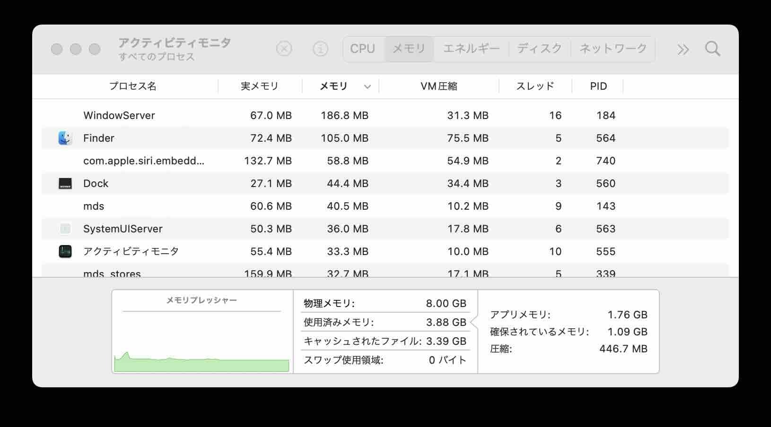771x427 pixels.
Task: Click the キャッシュされたファイル 3.39 GB entry
Action: point(385,341)
